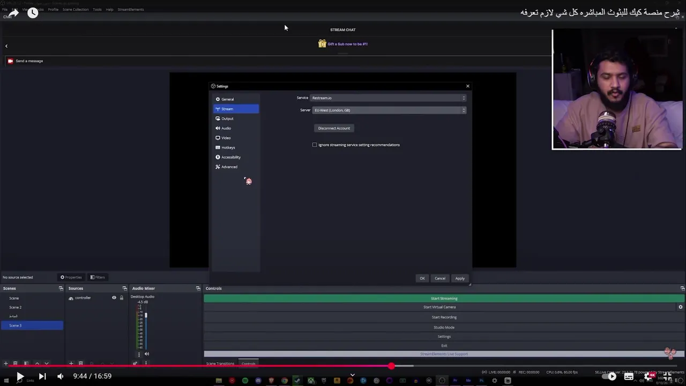
Task: Go to Video settings category
Action: (x=236, y=138)
